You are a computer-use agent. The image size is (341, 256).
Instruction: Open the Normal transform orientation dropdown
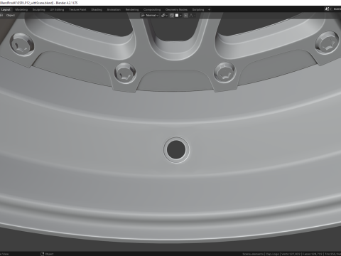pyautogui.click(x=152, y=16)
